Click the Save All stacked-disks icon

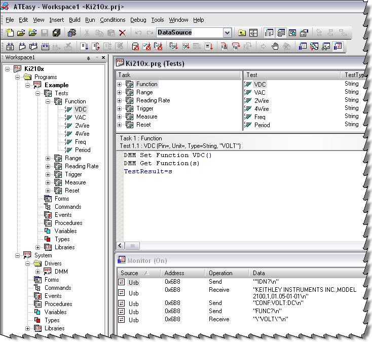pos(56,32)
